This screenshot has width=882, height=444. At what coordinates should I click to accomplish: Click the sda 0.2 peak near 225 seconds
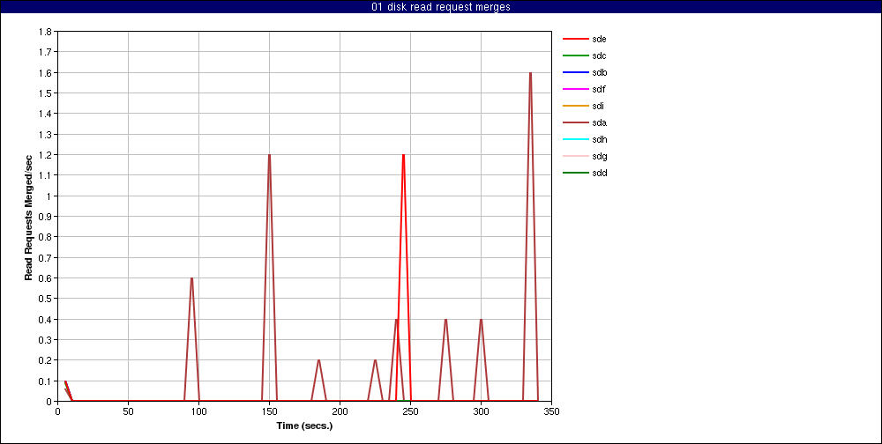[375, 359]
